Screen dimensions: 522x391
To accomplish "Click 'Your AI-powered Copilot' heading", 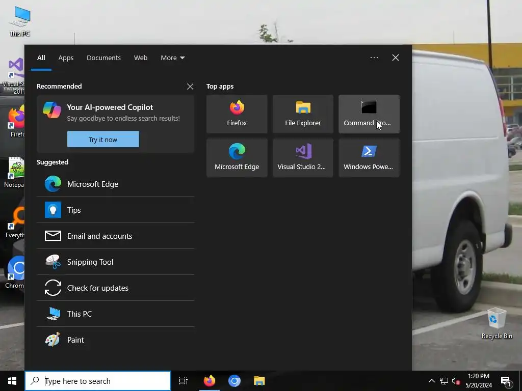I will [x=110, y=107].
